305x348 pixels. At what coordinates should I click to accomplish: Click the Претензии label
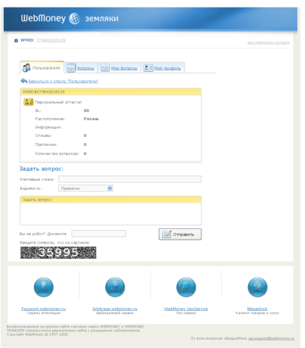pyautogui.click(x=46, y=144)
